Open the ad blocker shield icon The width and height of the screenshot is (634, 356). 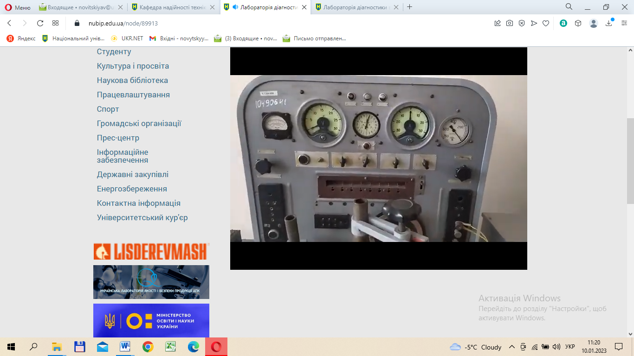pos(522,23)
